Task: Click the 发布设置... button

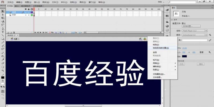Action: (191, 26)
